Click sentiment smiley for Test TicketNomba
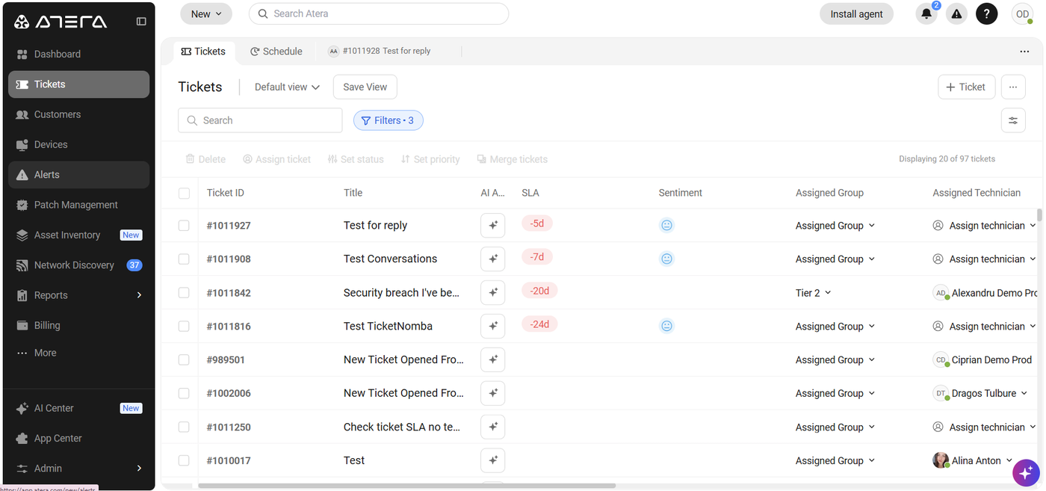Viewport: 1046px width, 491px height. [x=667, y=326]
